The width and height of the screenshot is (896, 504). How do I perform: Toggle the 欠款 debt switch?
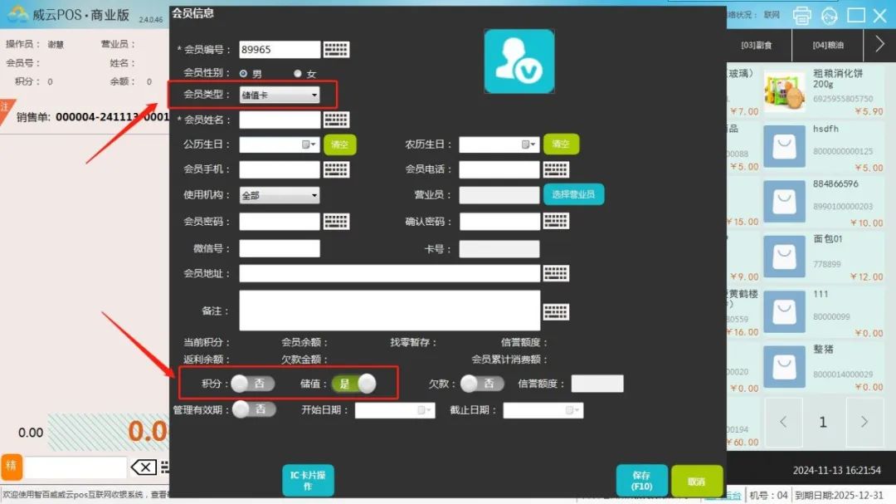coord(482,384)
